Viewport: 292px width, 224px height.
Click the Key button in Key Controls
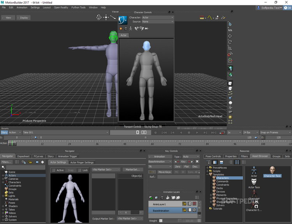(x=183, y=161)
